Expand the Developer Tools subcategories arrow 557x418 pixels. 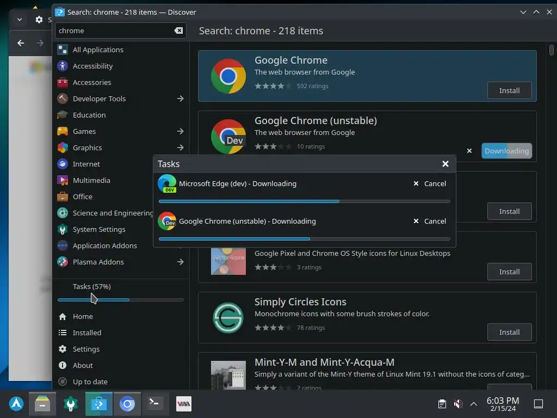[x=181, y=99]
